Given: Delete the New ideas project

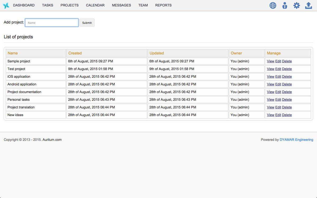Looking at the screenshot, I should click(287, 115).
